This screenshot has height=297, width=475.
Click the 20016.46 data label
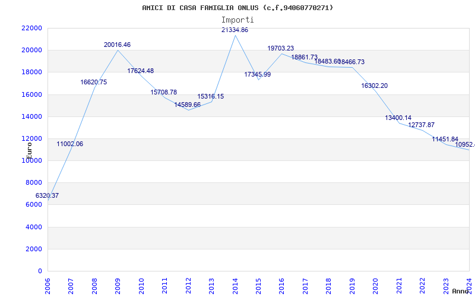point(117,45)
